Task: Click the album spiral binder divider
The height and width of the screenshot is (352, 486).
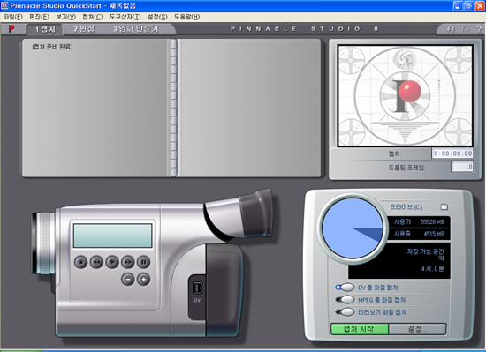Action: pos(174,108)
